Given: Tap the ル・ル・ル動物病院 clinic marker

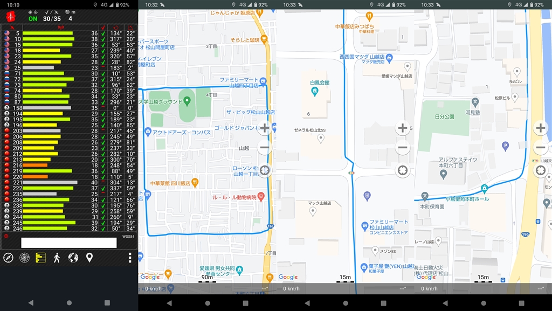Looking at the screenshot, I should point(261,197).
